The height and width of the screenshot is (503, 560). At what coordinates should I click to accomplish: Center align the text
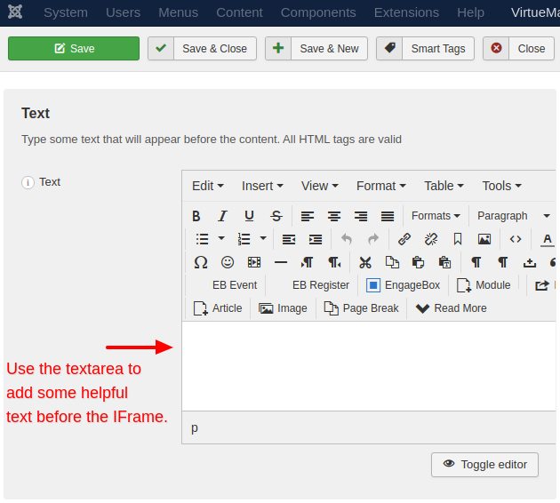click(334, 216)
